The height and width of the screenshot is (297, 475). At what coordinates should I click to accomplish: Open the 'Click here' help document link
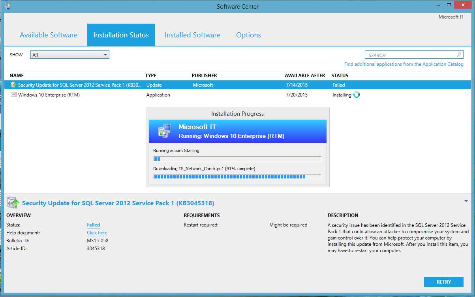pyautogui.click(x=97, y=233)
